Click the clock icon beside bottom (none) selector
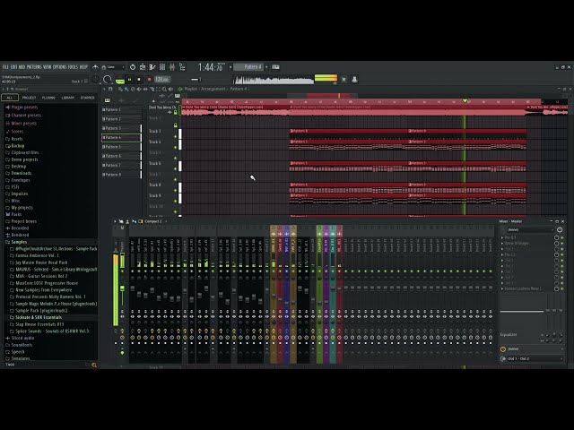The width and height of the screenshot is (574, 430). (503, 348)
